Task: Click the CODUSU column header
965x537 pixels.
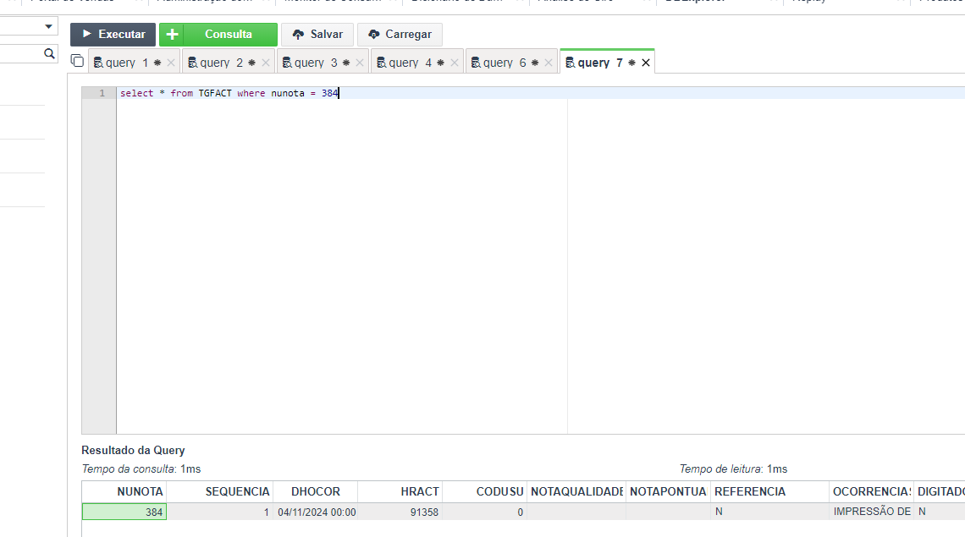Action: [x=485, y=491]
